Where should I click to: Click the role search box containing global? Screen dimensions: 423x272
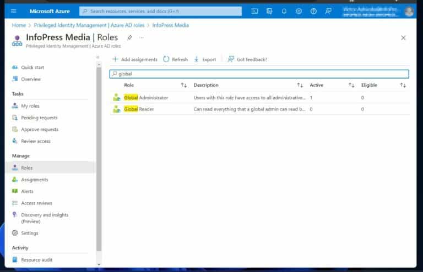pos(259,74)
